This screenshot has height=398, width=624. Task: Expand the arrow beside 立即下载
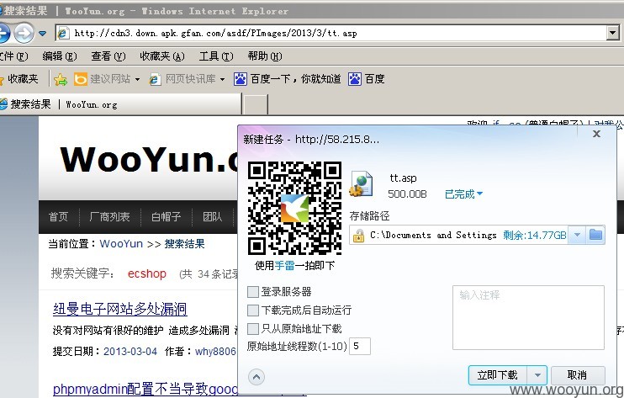pyautogui.click(x=537, y=375)
